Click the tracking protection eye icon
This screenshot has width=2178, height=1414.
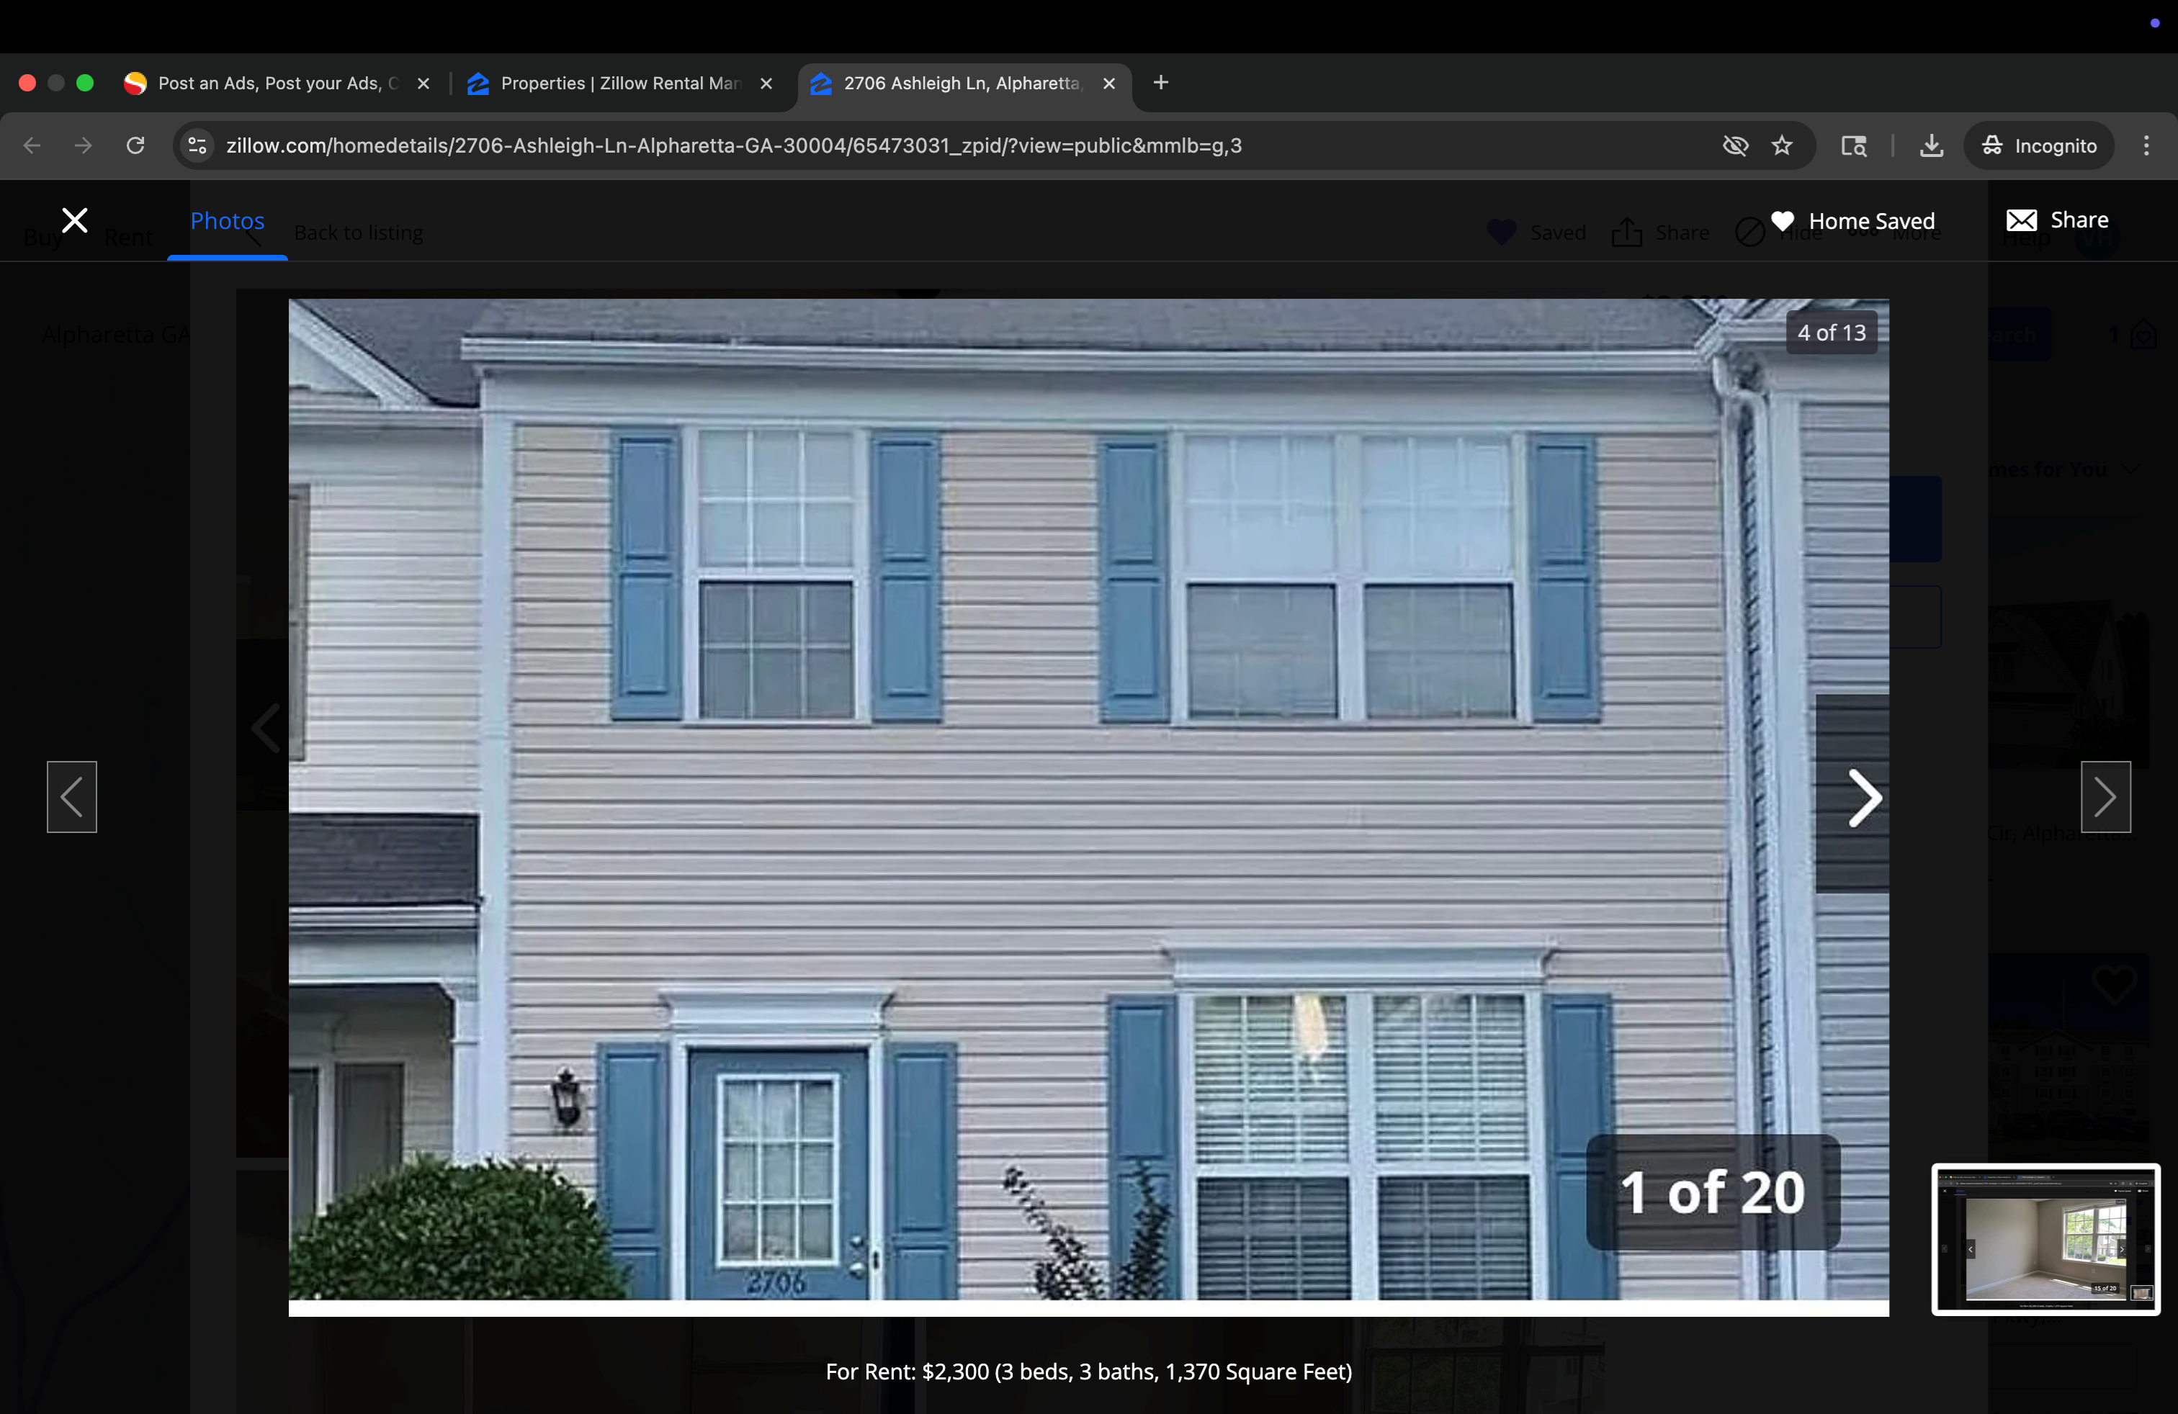pos(1735,145)
